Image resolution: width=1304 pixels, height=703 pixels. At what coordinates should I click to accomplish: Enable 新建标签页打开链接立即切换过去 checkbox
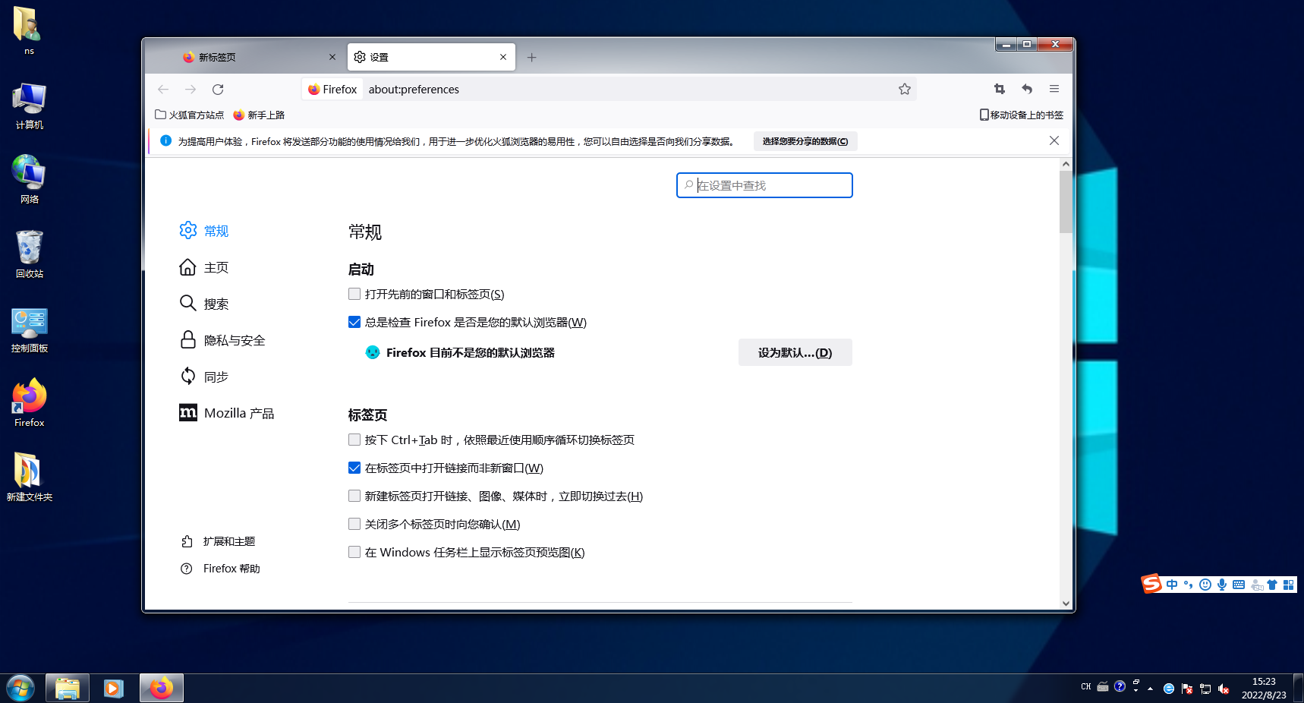pos(354,496)
